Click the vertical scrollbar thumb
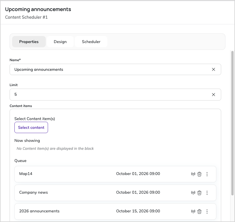This screenshot has height=222, width=235. 232,123
